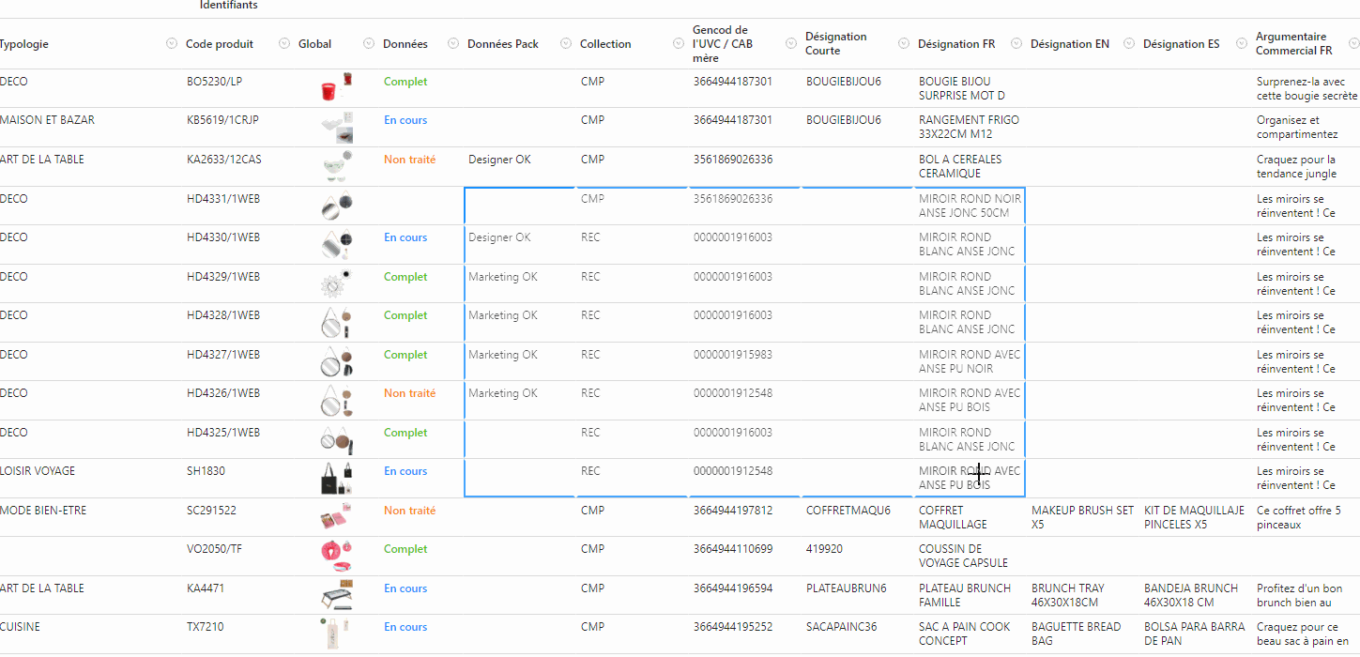Select the Identifiants column group header
The image size is (1360, 657).
[x=228, y=6]
